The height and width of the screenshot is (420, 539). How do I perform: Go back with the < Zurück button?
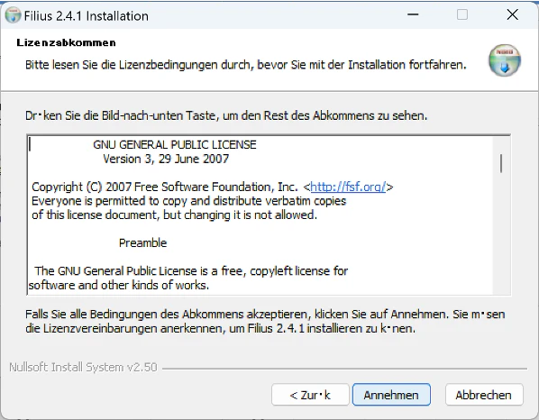tap(310, 395)
